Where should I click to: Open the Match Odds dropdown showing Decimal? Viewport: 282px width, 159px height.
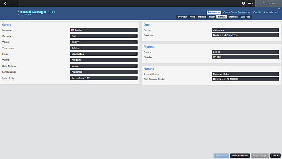[104, 78]
